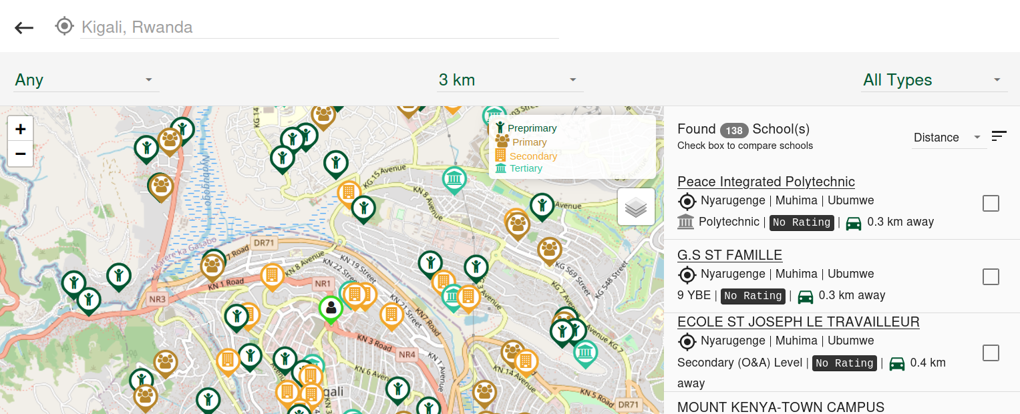Click the sort order icon

coord(999,136)
